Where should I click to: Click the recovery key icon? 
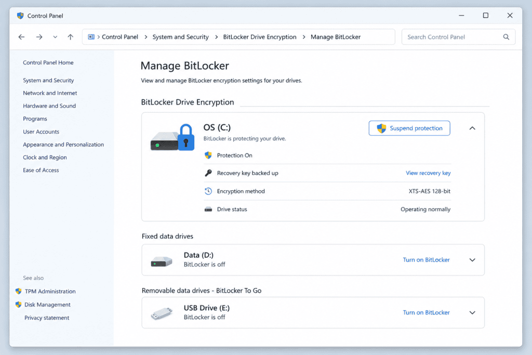[x=208, y=173]
